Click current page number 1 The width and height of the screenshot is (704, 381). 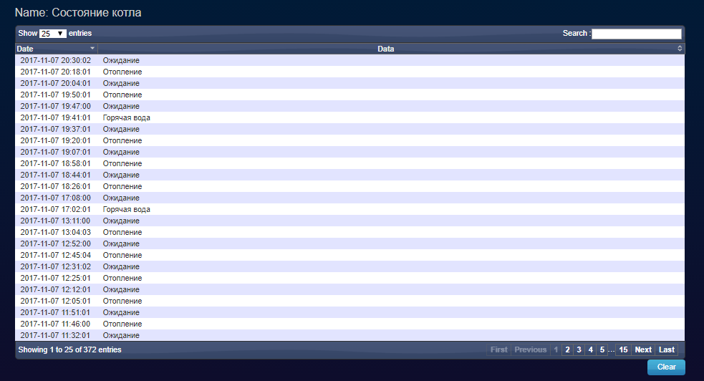point(556,349)
